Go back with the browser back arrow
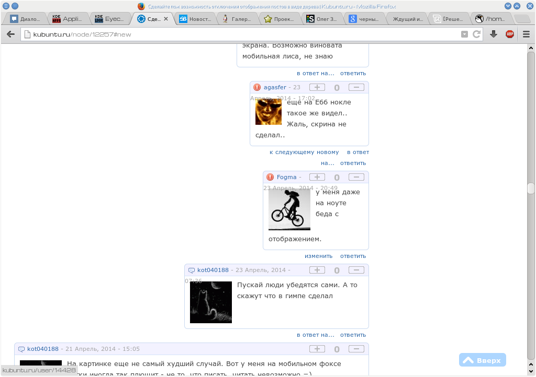Viewport: 536px width, 377px height. (x=10, y=34)
